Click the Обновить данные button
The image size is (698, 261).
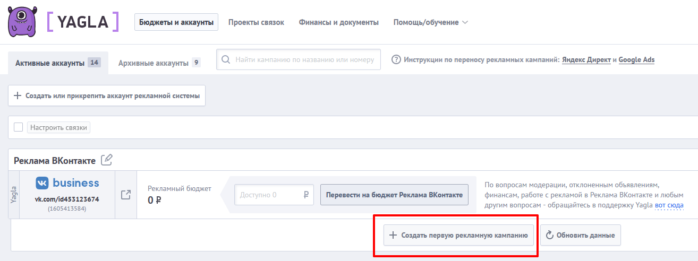click(x=580, y=235)
